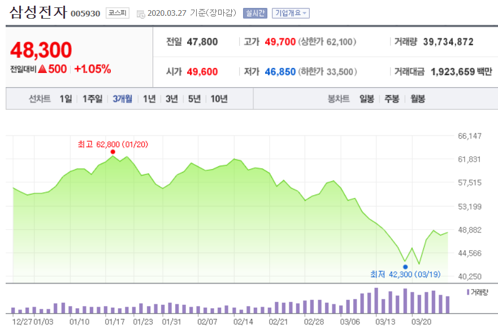Click the 01/17 x-axis date label
Viewport: 498px width, 336px height.
point(115,322)
